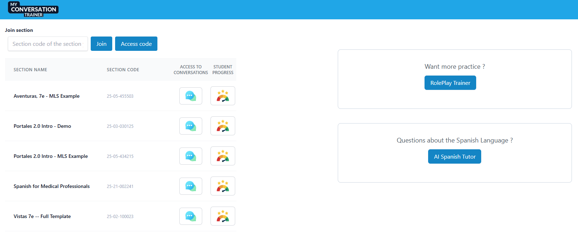
Task: Select section name Portales 2.0 Intro - MLS Example
Action: (51, 156)
